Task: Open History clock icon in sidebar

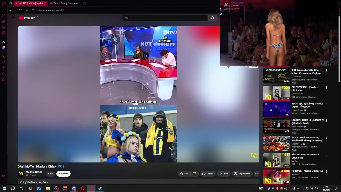Action: point(4,68)
